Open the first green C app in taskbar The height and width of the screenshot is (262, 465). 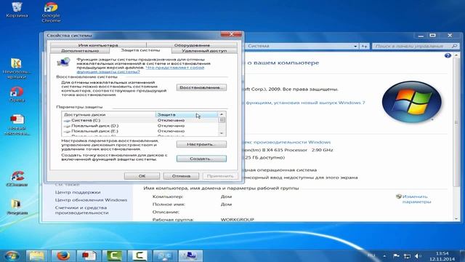[x=114, y=255]
